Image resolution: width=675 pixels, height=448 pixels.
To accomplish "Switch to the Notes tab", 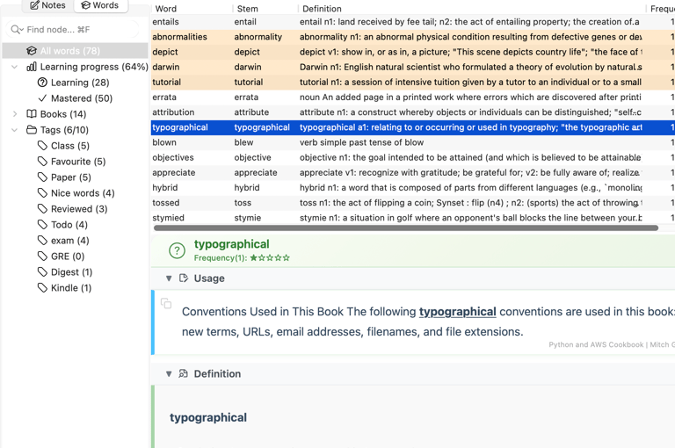I will coord(47,5).
